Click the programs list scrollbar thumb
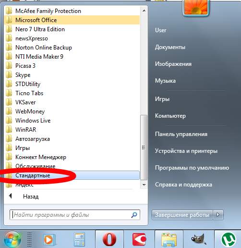 144,148
